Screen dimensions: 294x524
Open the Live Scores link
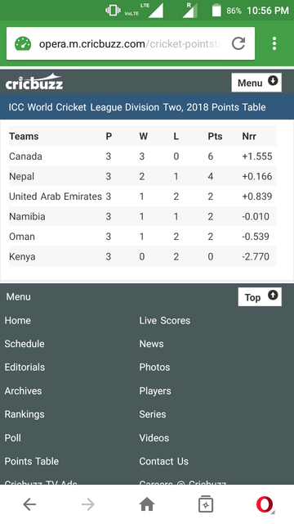pyautogui.click(x=165, y=320)
